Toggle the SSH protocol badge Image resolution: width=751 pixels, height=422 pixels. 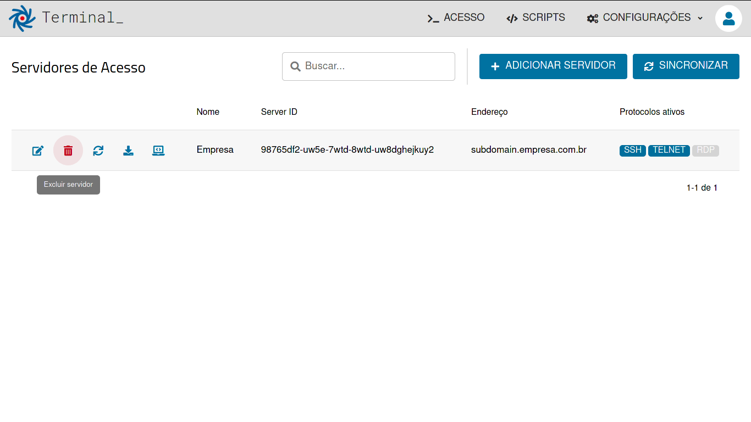633,150
